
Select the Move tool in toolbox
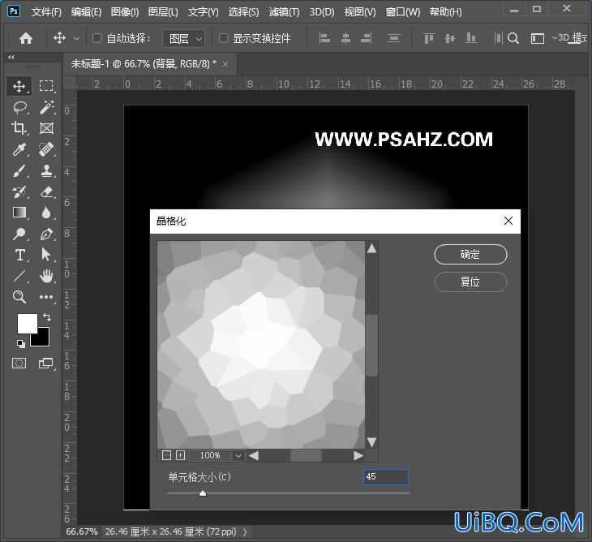pos(19,86)
